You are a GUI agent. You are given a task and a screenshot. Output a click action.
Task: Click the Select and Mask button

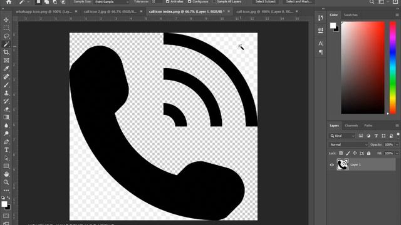[299, 1]
